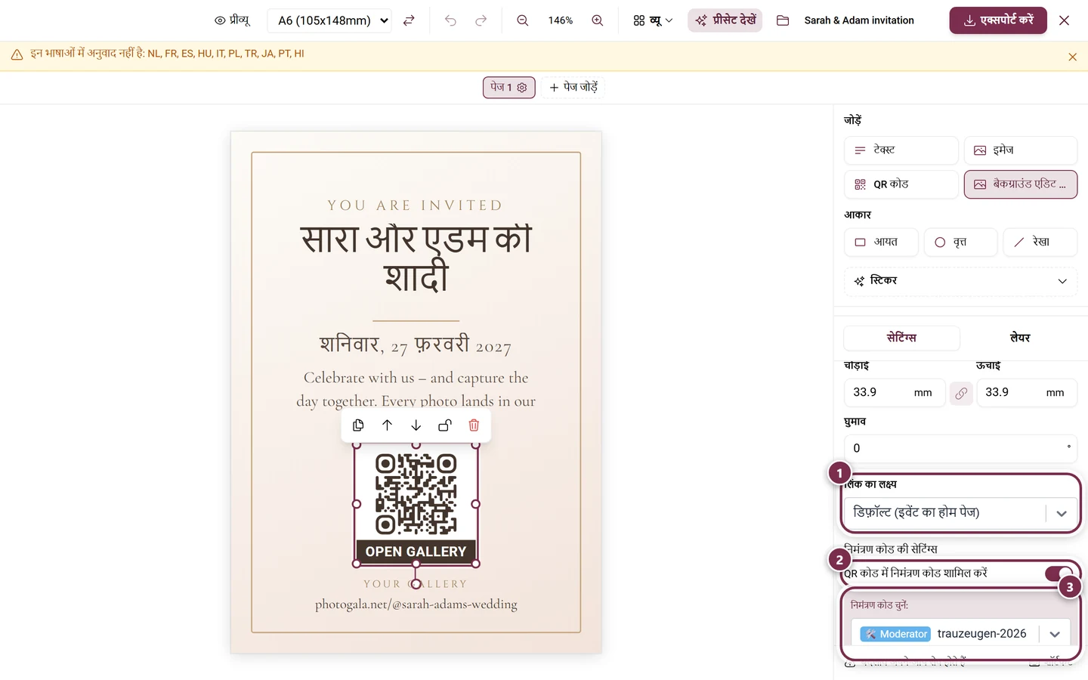The height and width of the screenshot is (680, 1088).
Task: Move selected element down one layer
Action: click(416, 425)
